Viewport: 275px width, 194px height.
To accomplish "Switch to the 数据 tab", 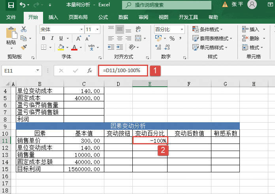I will pyautogui.click(x=123, y=17).
